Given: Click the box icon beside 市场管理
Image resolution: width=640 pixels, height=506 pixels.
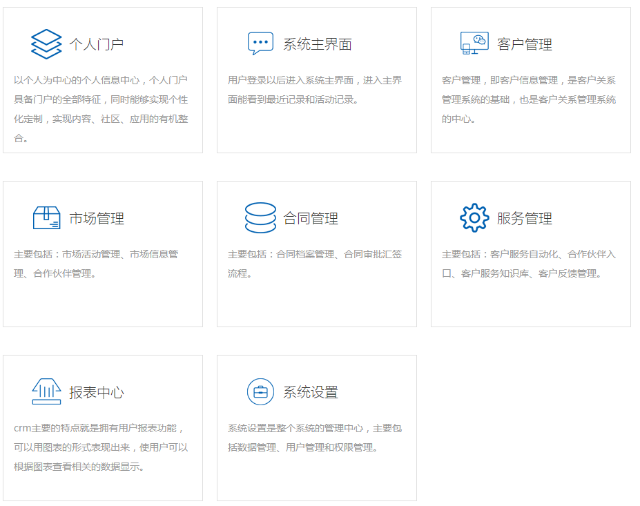Looking at the screenshot, I should point(46,218).
